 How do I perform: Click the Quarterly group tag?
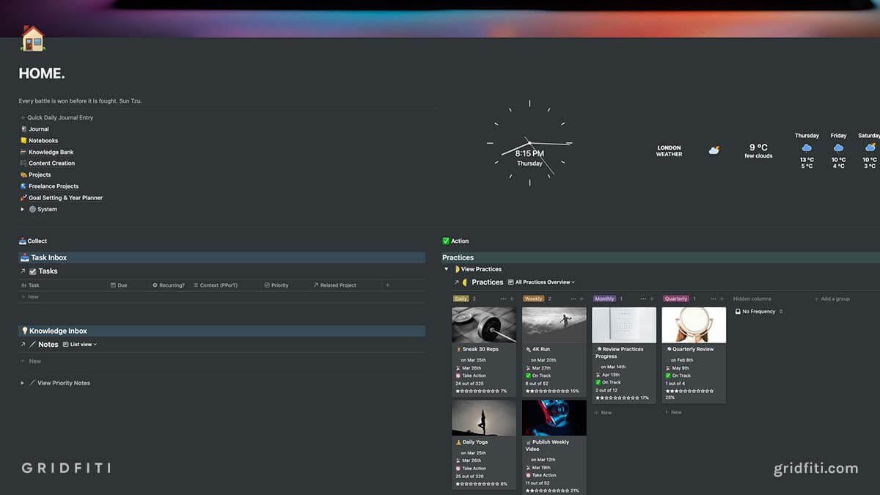(x=676, y=299)
